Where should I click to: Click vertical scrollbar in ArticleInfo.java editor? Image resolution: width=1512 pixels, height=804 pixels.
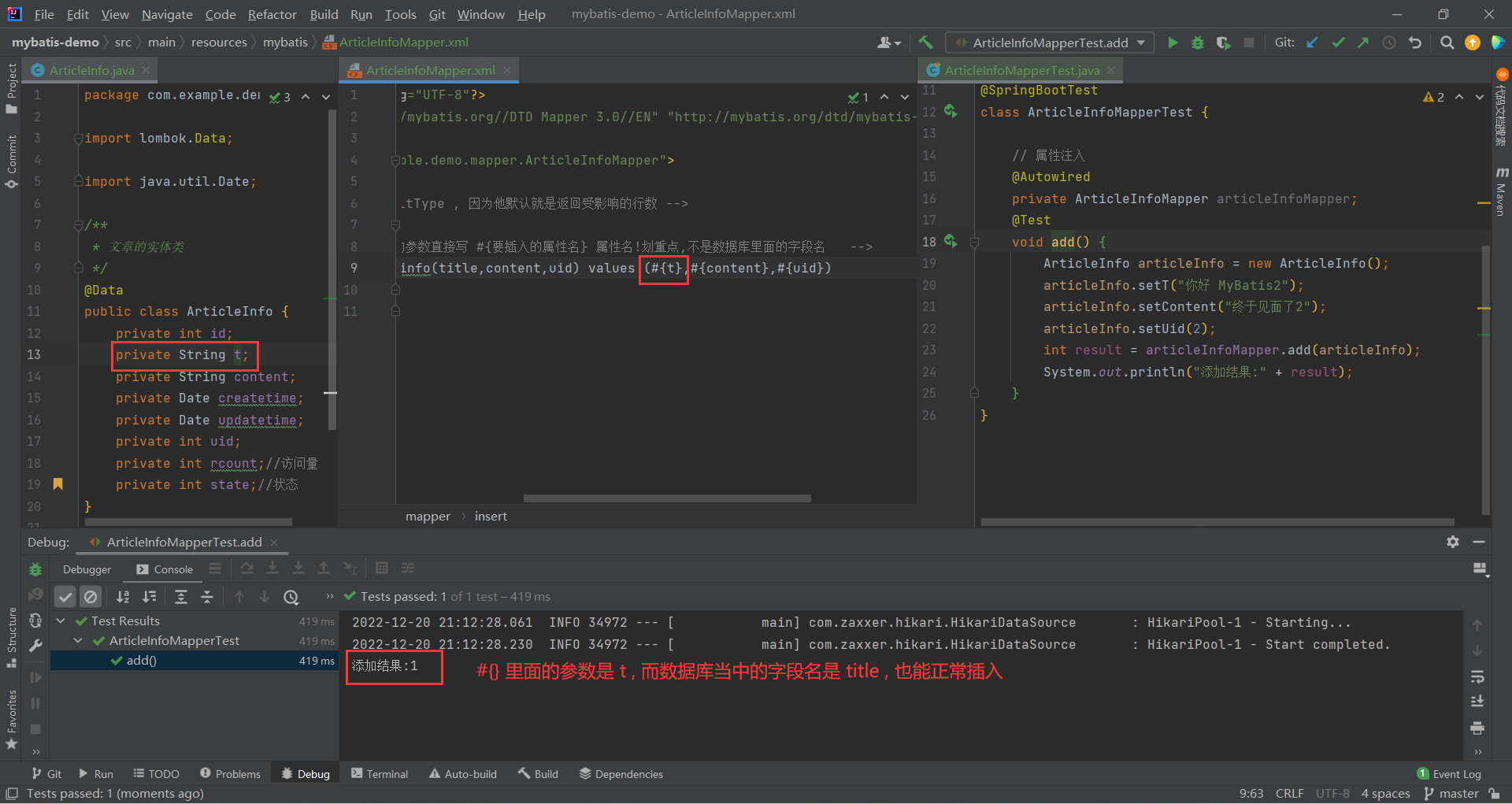(x=332, y=269)
